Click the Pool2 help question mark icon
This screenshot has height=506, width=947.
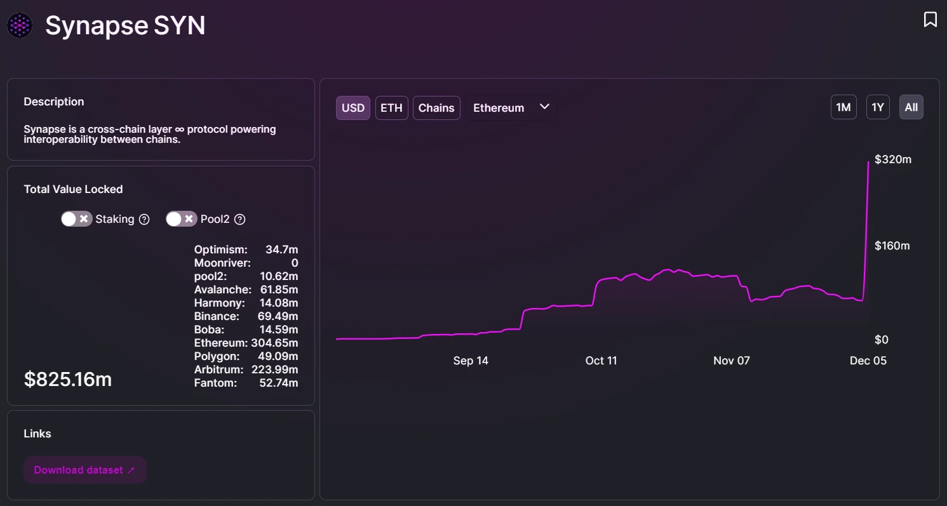pos(239,219)
